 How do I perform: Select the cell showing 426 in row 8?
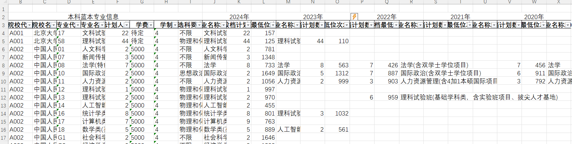click(x=387, y=65)
